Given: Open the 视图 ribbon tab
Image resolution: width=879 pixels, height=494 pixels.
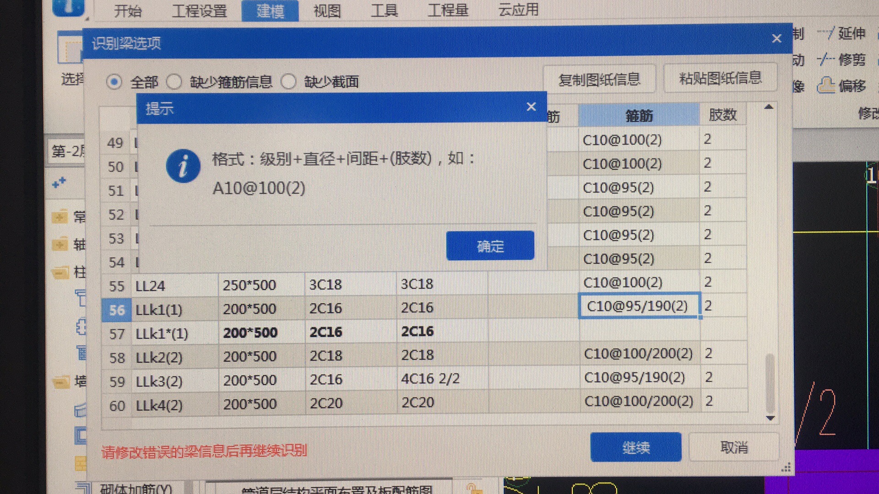Looking at the screenshot, I should (x=327, y=10).
